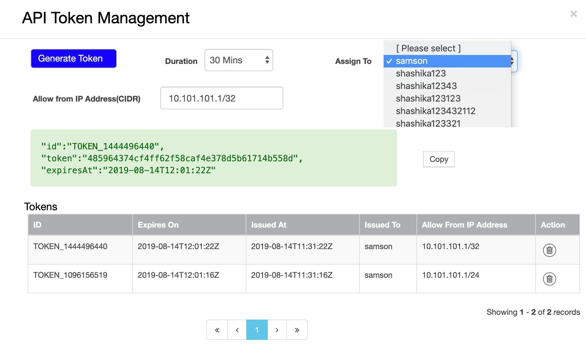
Task: Copy the generated token details
Action: point(439,159)
